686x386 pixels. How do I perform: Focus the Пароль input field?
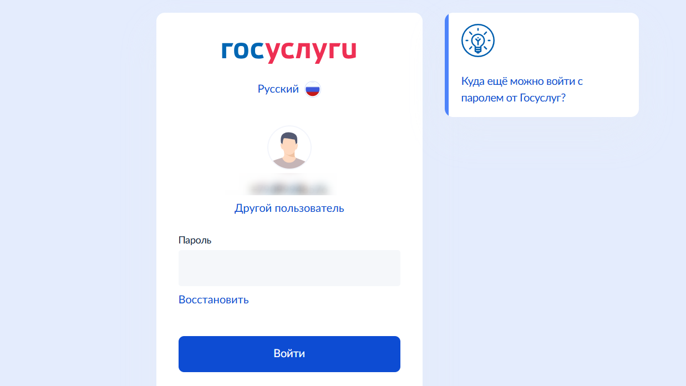289,268
